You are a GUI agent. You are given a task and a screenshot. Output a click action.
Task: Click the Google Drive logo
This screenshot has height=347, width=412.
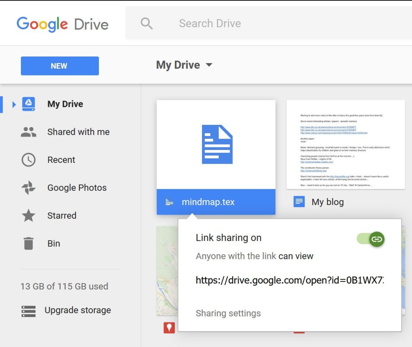62,24
